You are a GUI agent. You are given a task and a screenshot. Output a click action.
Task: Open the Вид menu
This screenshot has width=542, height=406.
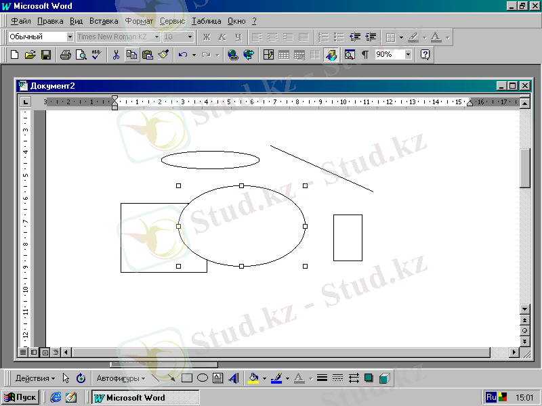[76, 21]
